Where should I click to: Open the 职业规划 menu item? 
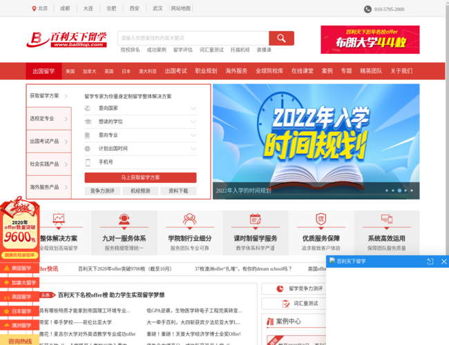(206, 71)
